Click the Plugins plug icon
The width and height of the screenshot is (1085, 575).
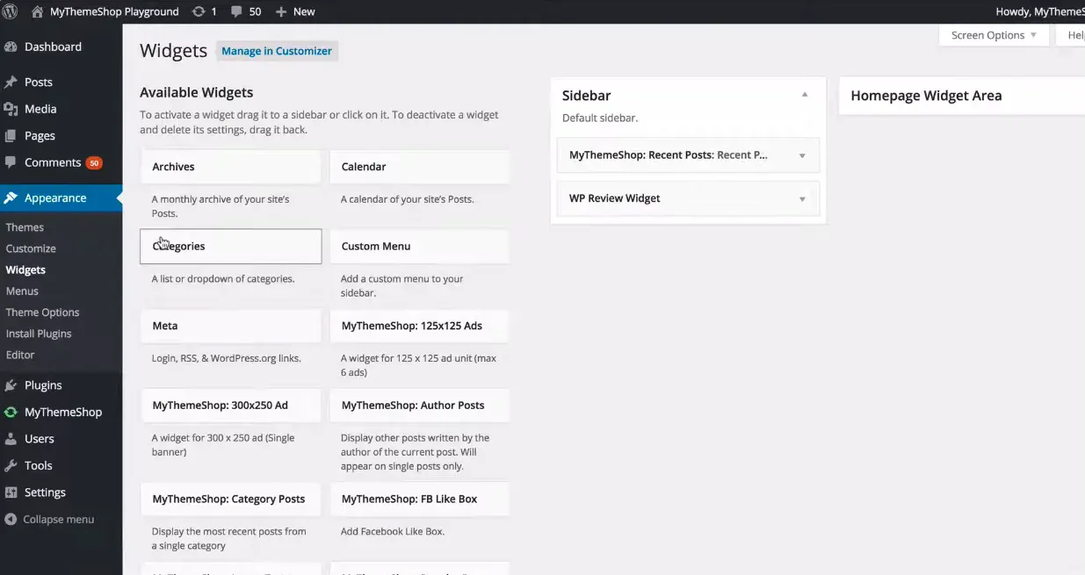[11, 385]
